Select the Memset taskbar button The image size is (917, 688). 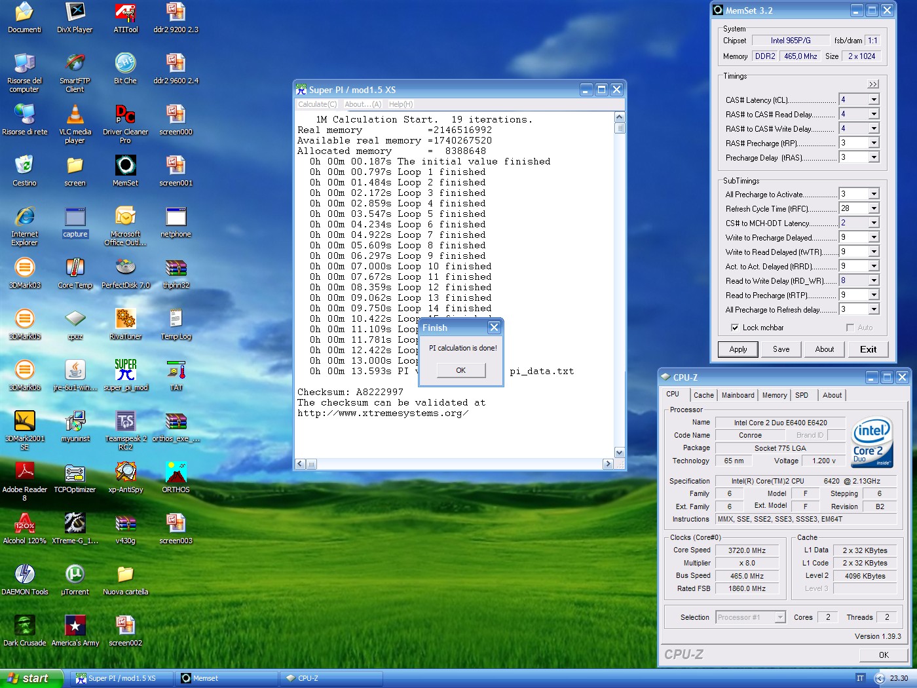(227, 678)
